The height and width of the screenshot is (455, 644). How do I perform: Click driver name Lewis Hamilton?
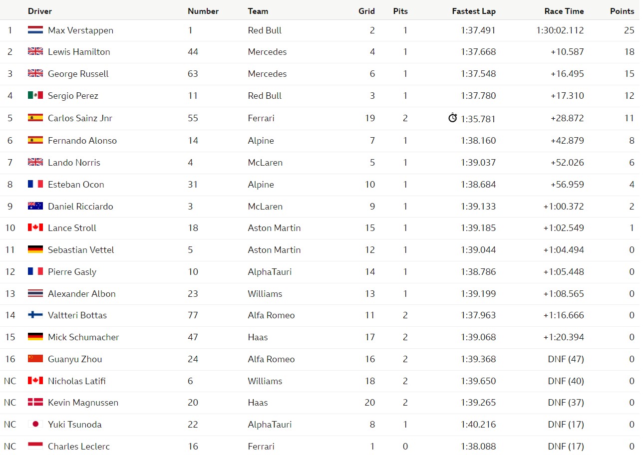click(79, 52)
